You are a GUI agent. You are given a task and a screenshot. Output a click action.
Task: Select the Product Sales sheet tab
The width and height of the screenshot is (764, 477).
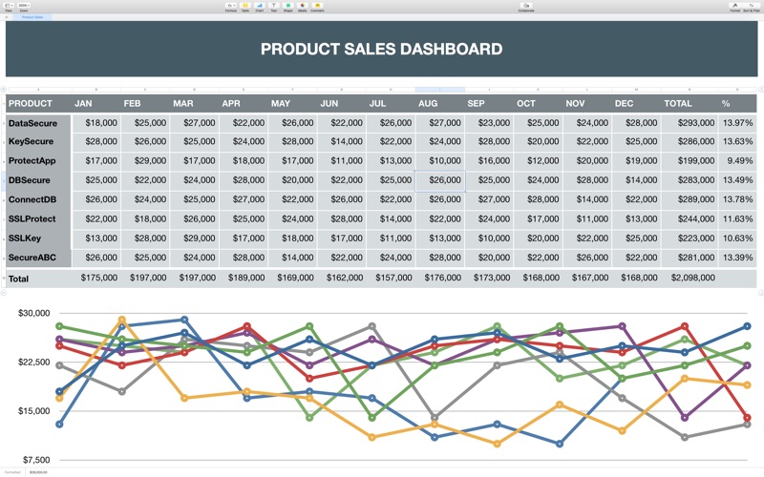tap(32, 17)
